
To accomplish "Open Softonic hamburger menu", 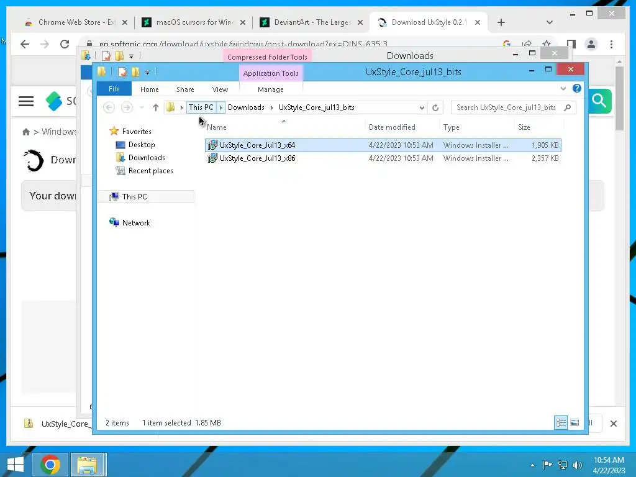I will 26,101.
